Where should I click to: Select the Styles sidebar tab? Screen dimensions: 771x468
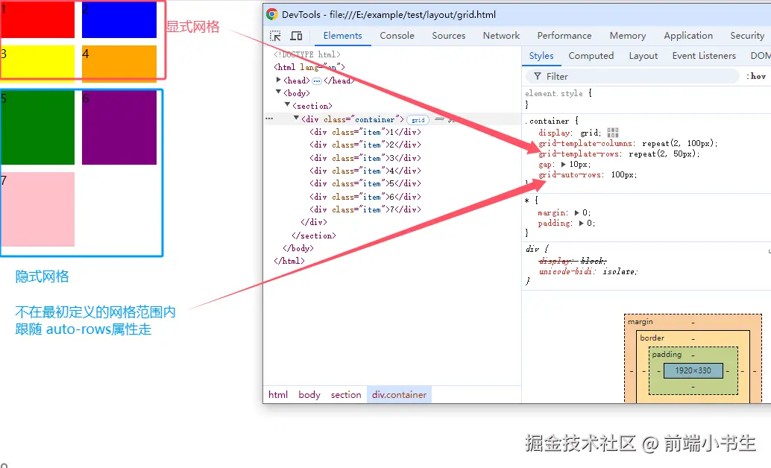tap(541, 56)
